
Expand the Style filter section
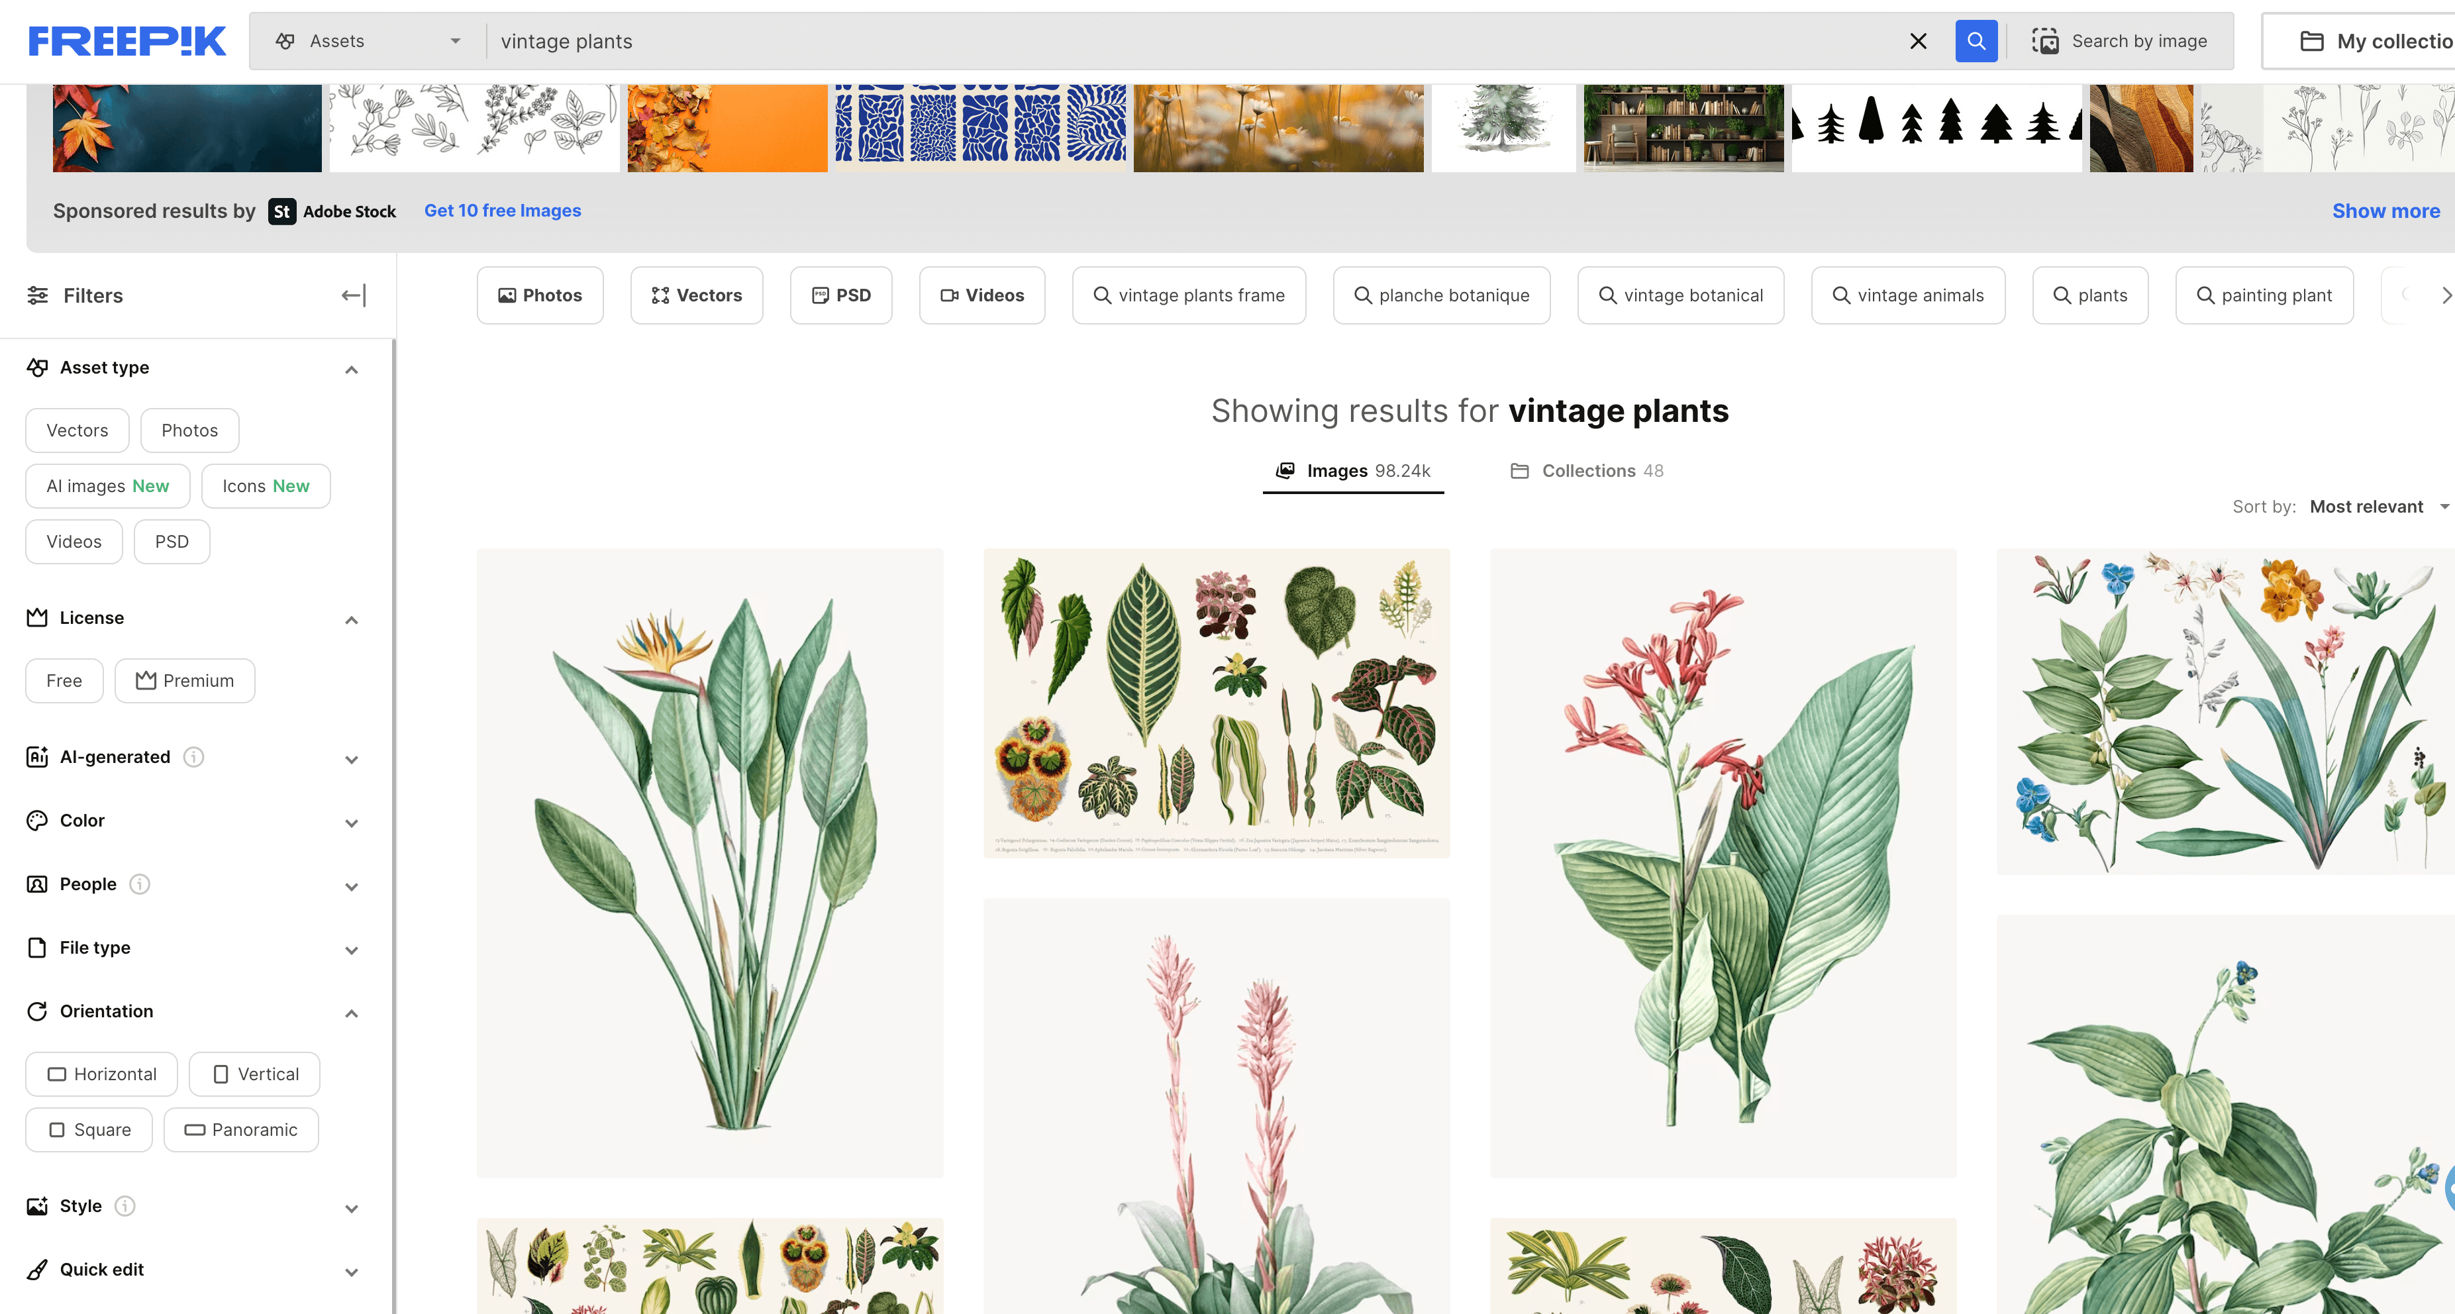pyautogui.click(x=352, y=1208)
